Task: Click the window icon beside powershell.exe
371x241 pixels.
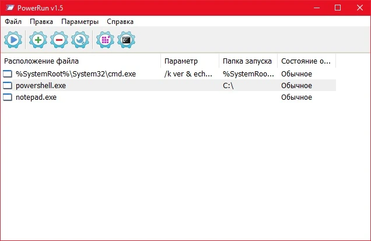Action: pyautogui.click(x=8, y=85)
